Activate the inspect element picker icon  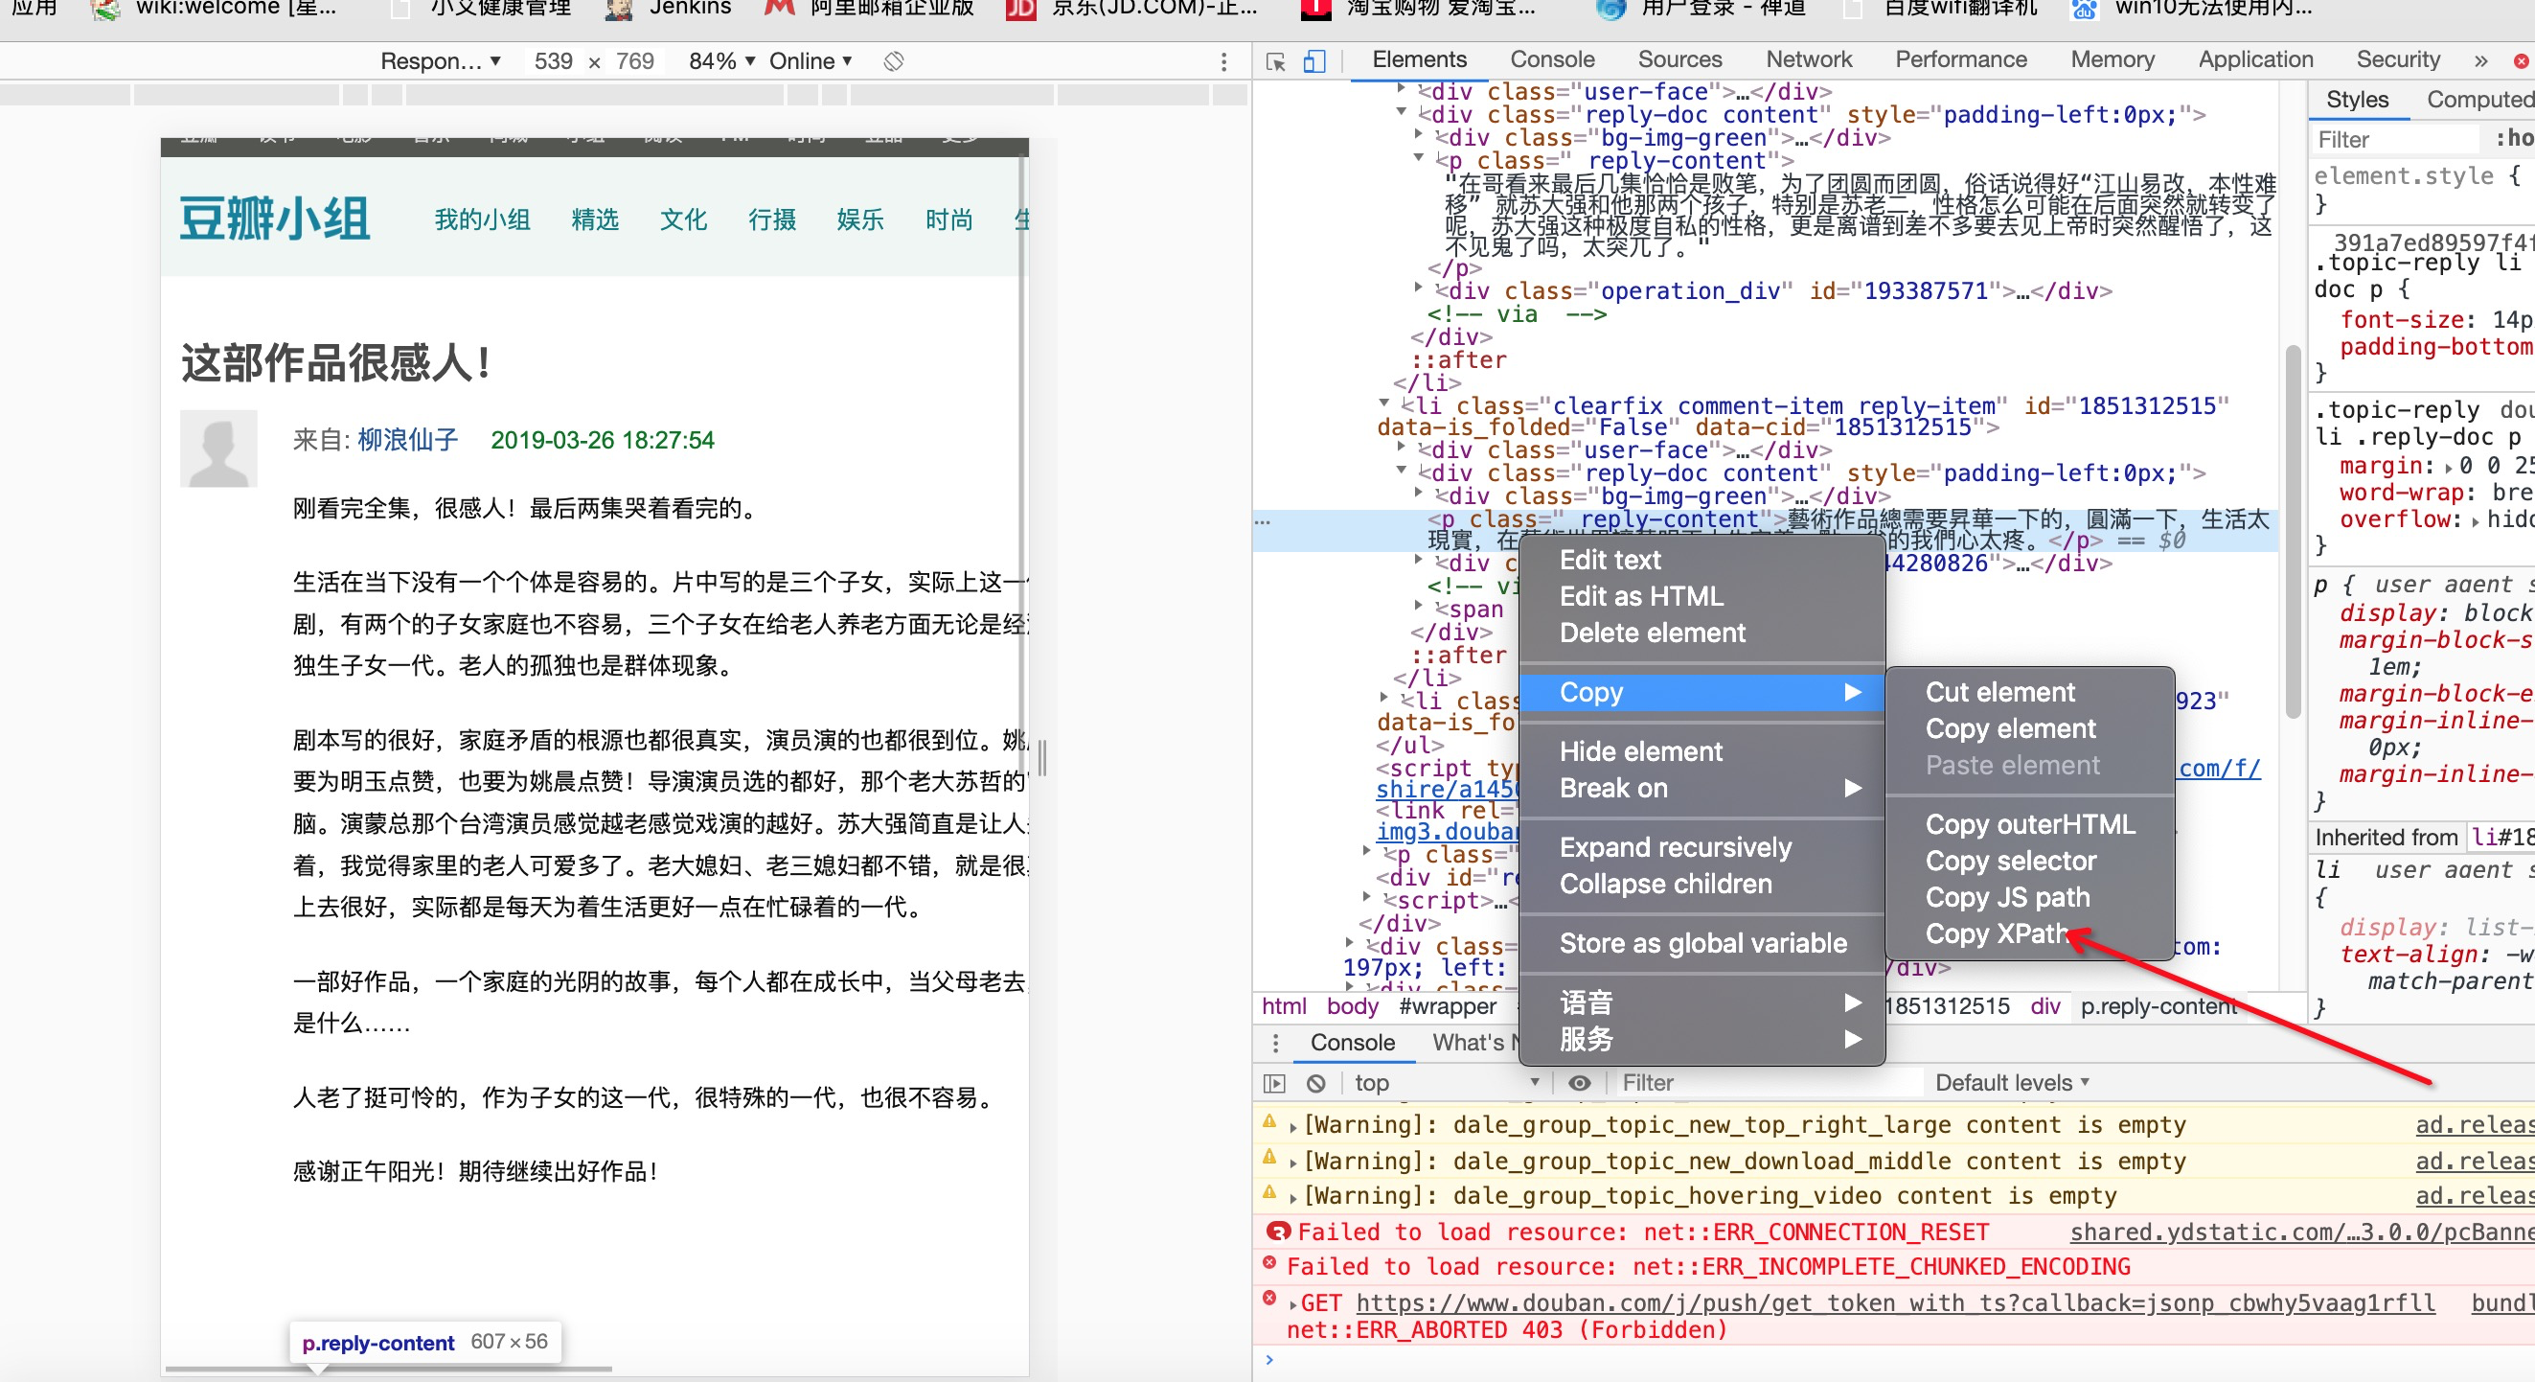[1275, 61]
